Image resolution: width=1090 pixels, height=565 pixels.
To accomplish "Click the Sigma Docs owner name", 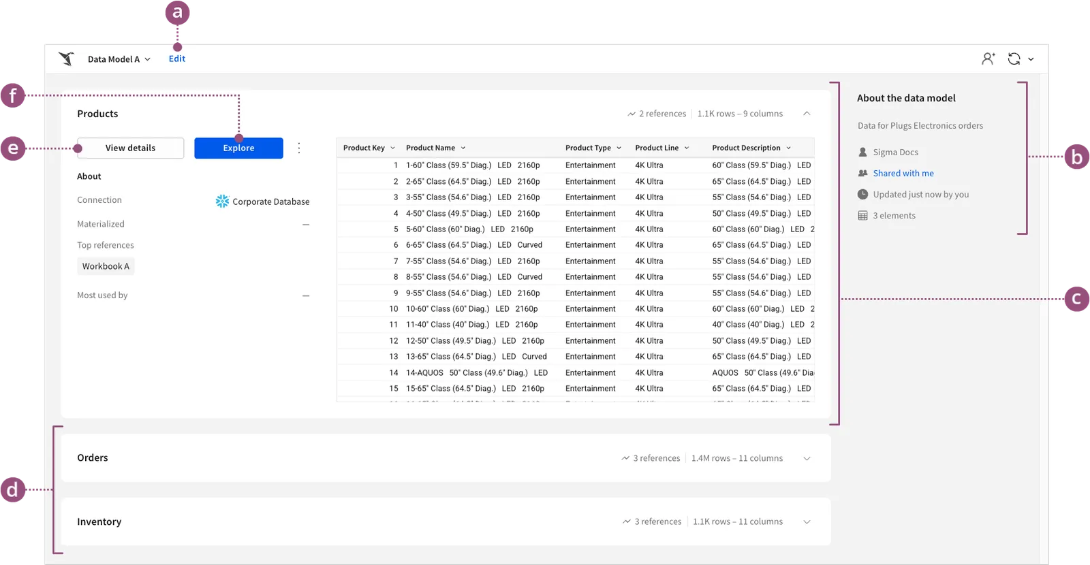I will 896,152.
